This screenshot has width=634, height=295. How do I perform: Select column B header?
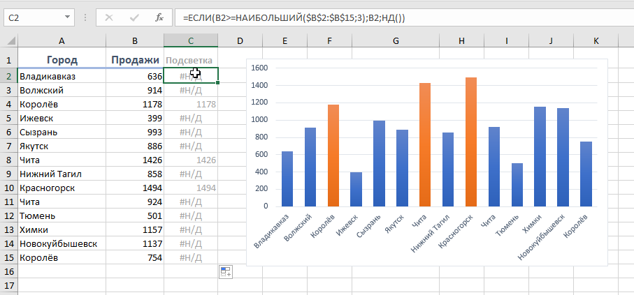coord(135,40)
